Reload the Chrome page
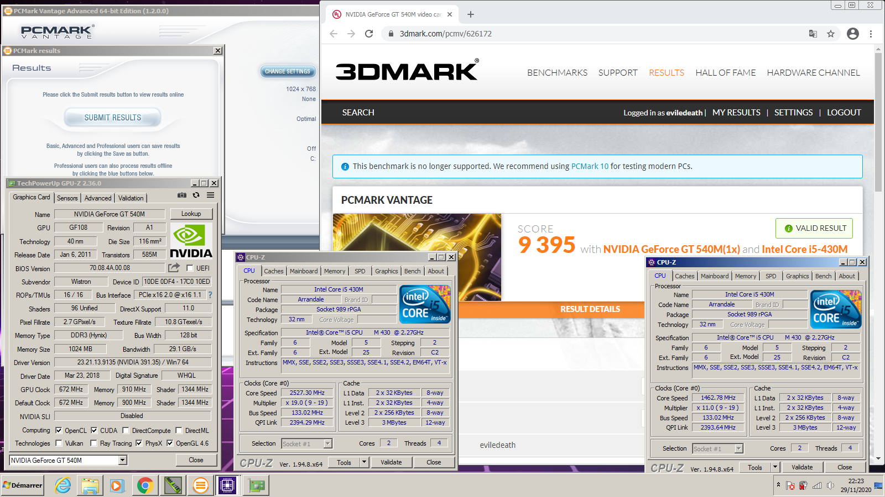Image resolution: width=885 pixels, height=497 pixels. click(369, 34)
